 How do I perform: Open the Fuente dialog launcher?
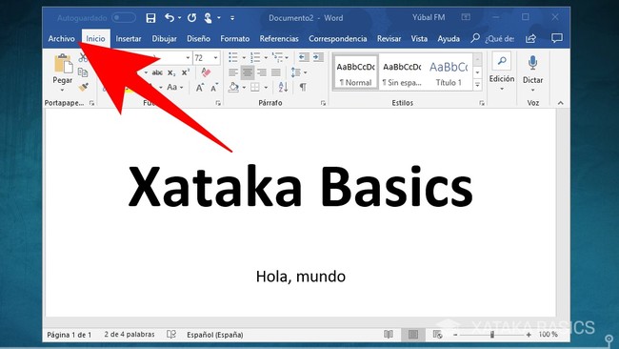(x=218, y=103)
